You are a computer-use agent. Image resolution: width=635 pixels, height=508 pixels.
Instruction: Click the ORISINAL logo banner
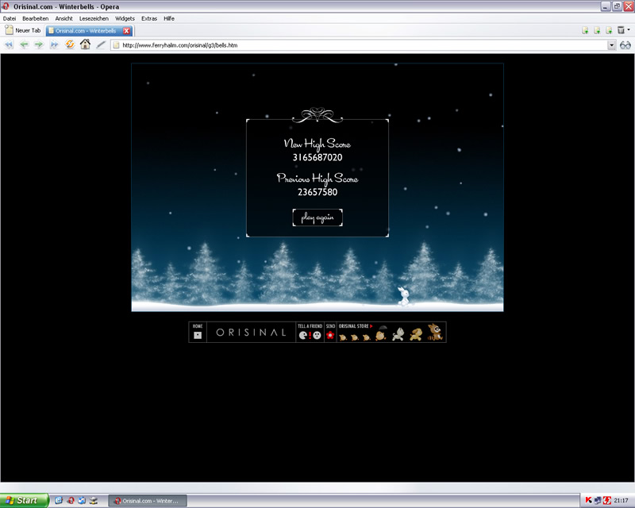pos(251,333)
